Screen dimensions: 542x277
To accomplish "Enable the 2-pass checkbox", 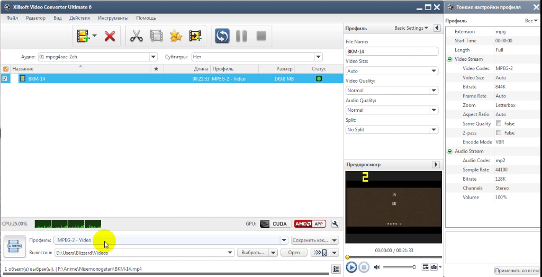I will coord(499,133).
